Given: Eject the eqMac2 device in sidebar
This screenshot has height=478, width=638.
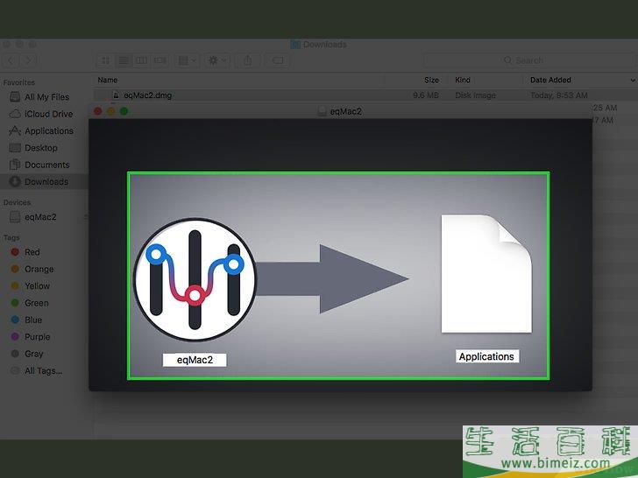Looking at the screenshot, I should point(85,217).
